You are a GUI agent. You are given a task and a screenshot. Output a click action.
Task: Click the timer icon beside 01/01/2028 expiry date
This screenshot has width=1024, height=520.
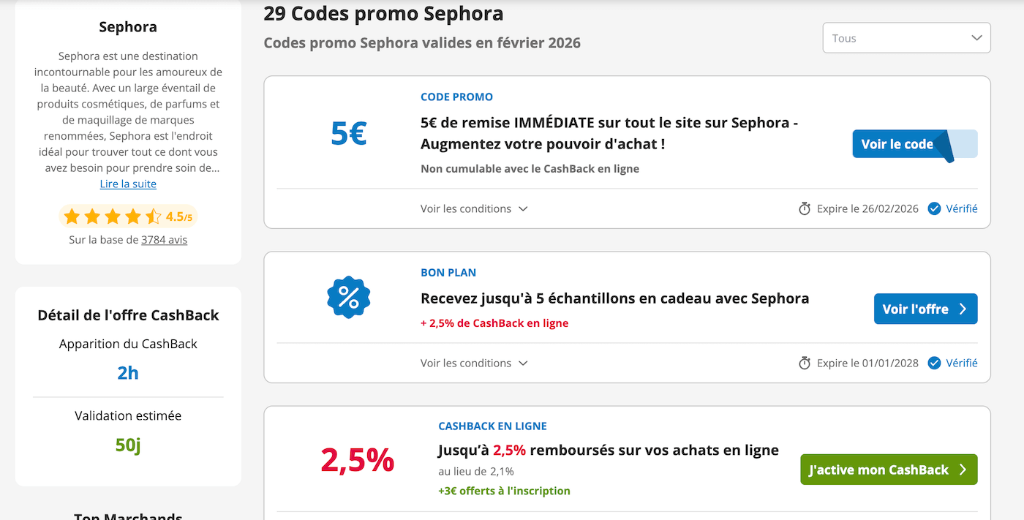coord(805,363)
